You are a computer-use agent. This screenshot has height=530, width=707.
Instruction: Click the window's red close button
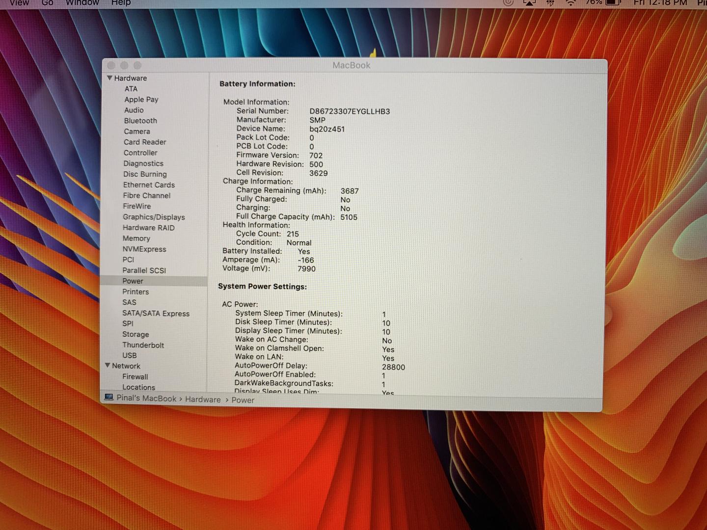point(111,65)
